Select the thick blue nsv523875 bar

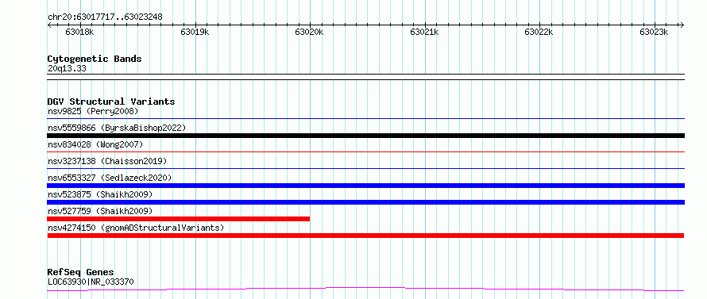(365, 202)
